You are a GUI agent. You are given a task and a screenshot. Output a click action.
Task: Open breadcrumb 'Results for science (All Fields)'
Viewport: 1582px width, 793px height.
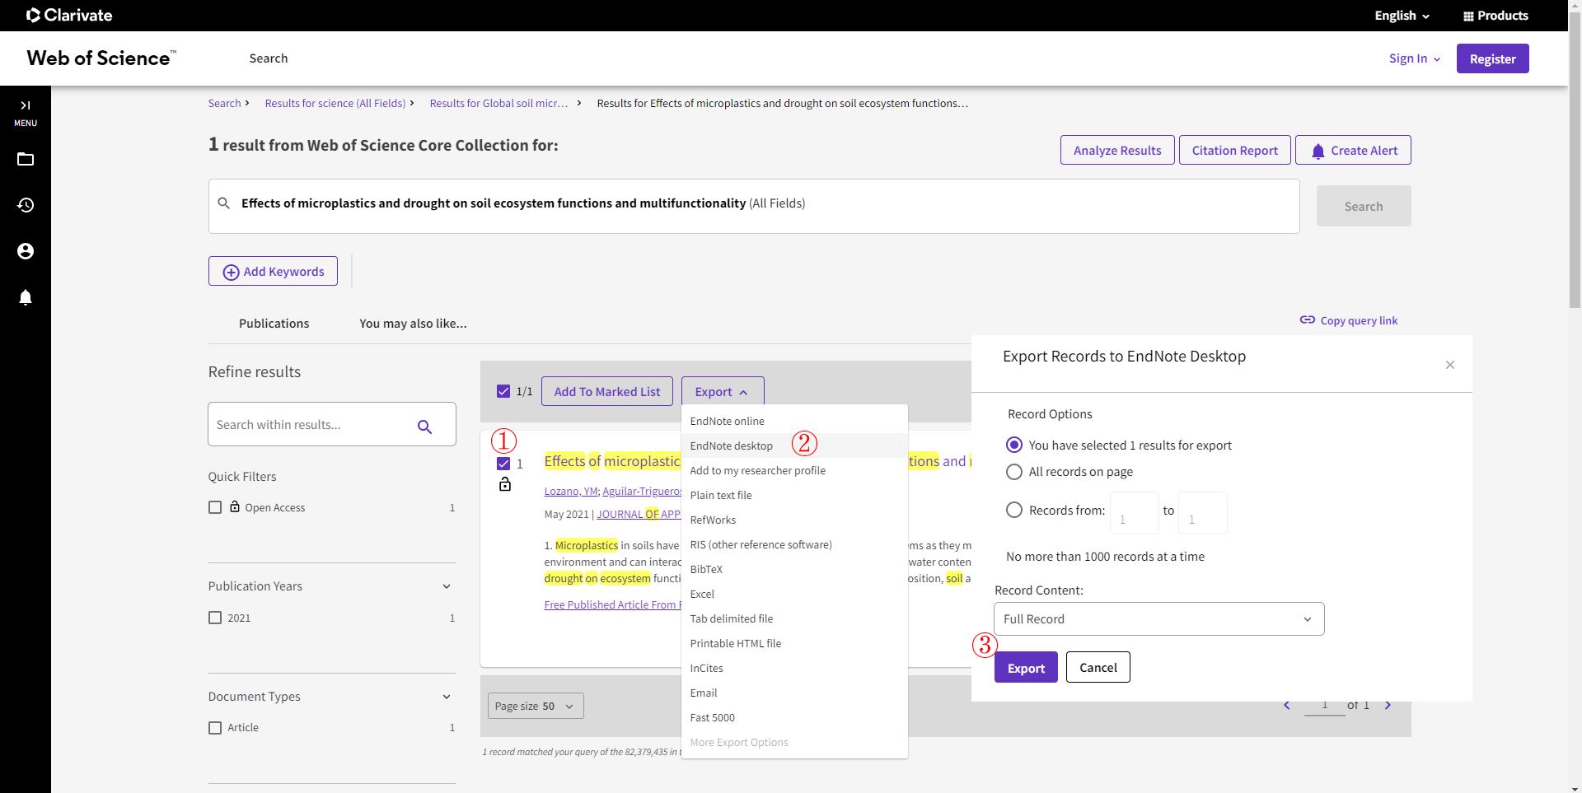click(335, 103)
